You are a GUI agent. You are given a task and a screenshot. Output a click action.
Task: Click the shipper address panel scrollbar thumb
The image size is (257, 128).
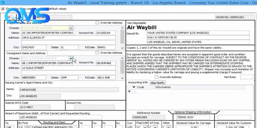coord(122,37)
